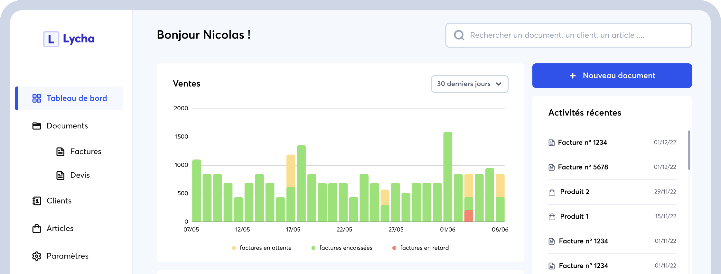Click the red overdue bar segment
721x274 pixels.
coord(469,216)
